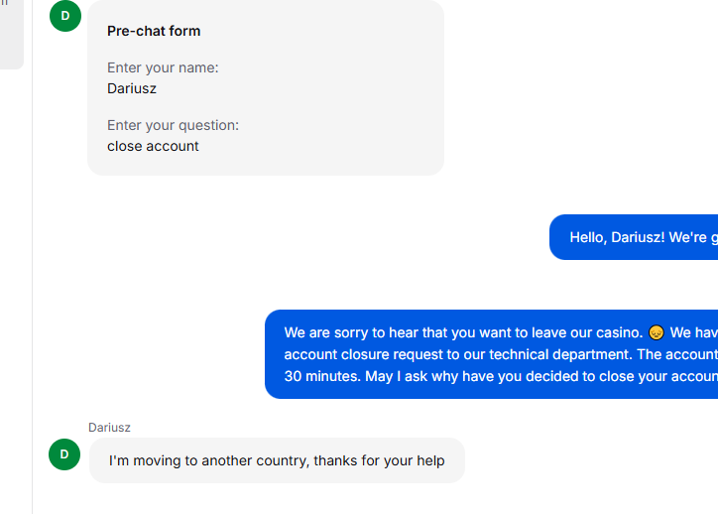Click the pensive face emoji in the blue message
718x514 pixels.
pyautogui.click(x=657, y=332)
